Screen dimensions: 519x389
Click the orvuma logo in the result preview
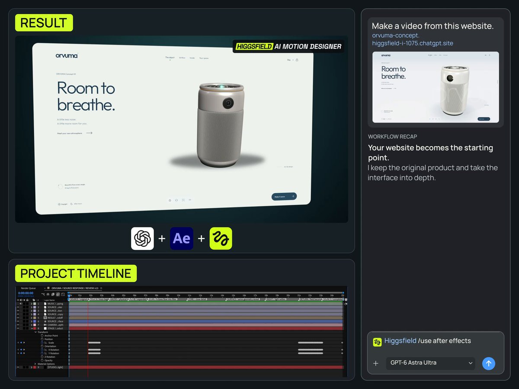tap(67, 55)
